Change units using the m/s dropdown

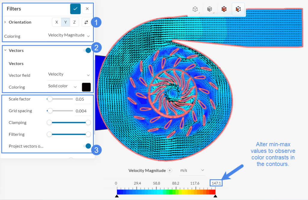click(x=192, y=170)
